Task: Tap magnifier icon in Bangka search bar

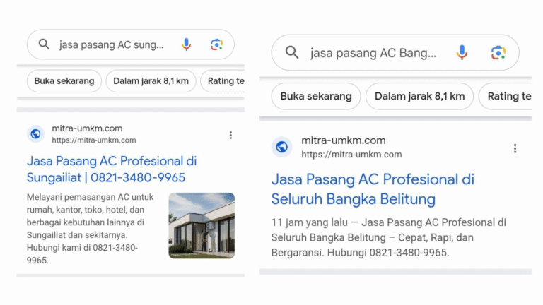Action: coord(292,52)
